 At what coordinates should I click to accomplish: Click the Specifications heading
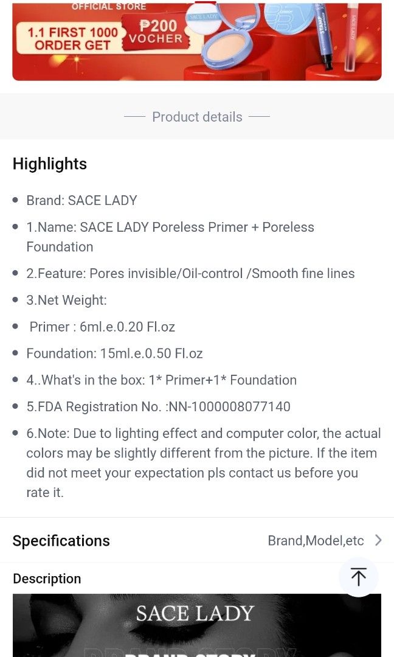point(61,540)
